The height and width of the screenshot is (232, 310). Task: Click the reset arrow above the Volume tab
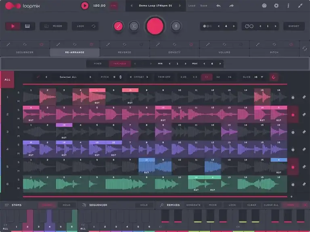click(224, 44)
